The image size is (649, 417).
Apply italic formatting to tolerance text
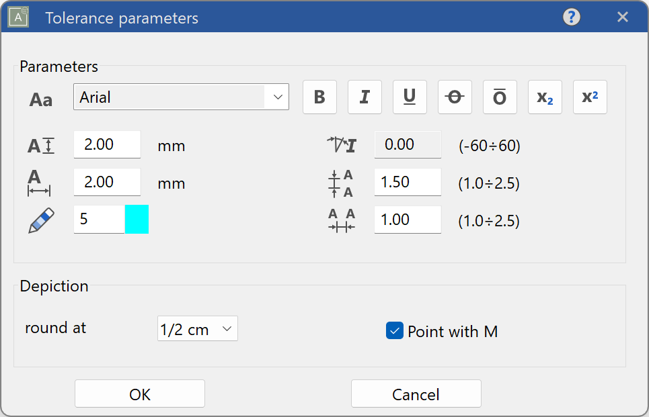point(365,97)
